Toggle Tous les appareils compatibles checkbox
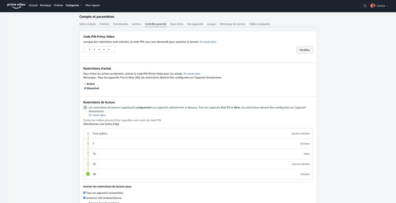This screenshot has width=396, height=203. point(84,193)
